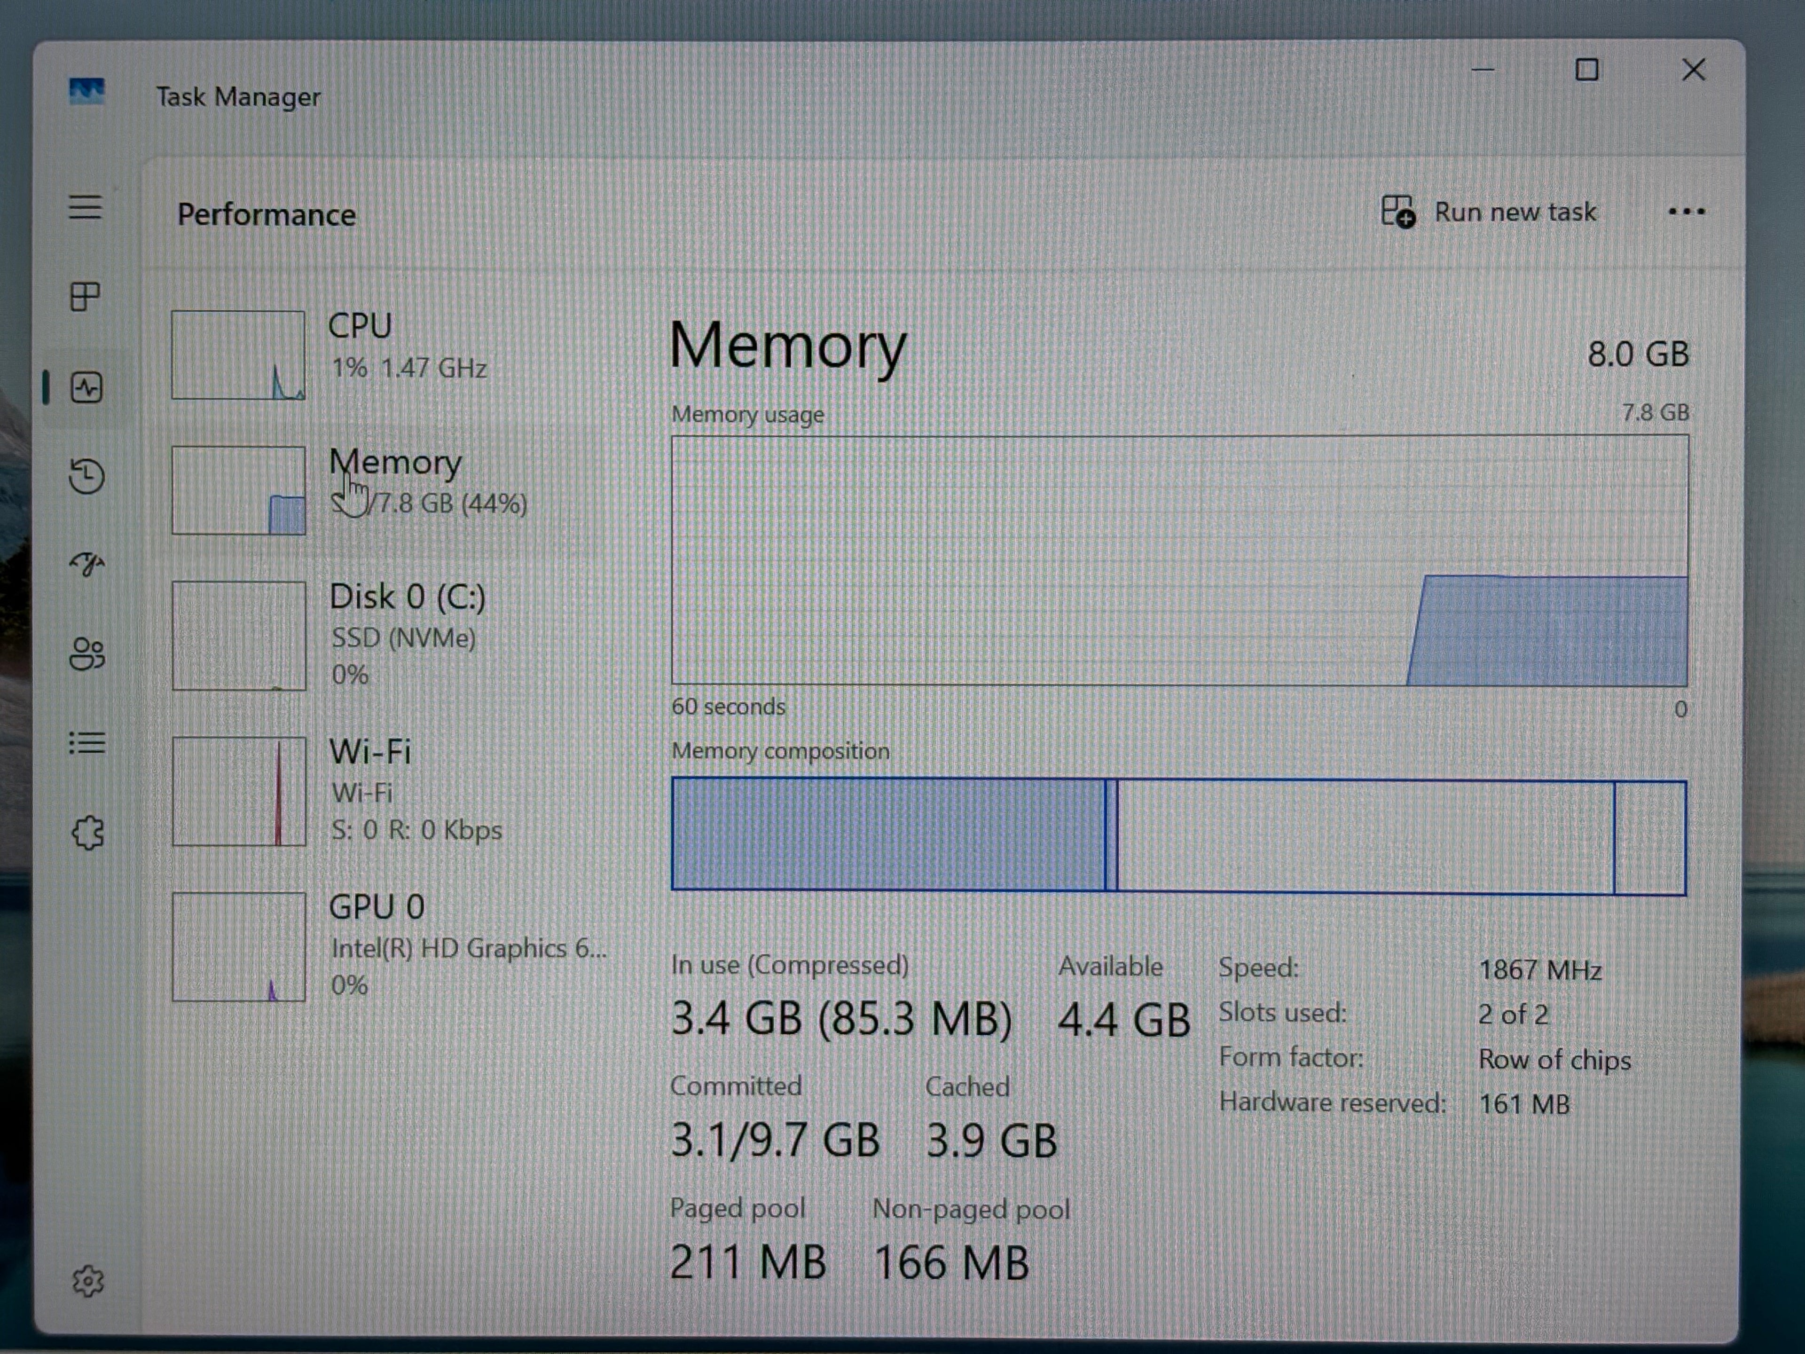Click the GPU 0 mini graph thumbnail
This screenshot has height=1354, width=1805.
[238, 947]
